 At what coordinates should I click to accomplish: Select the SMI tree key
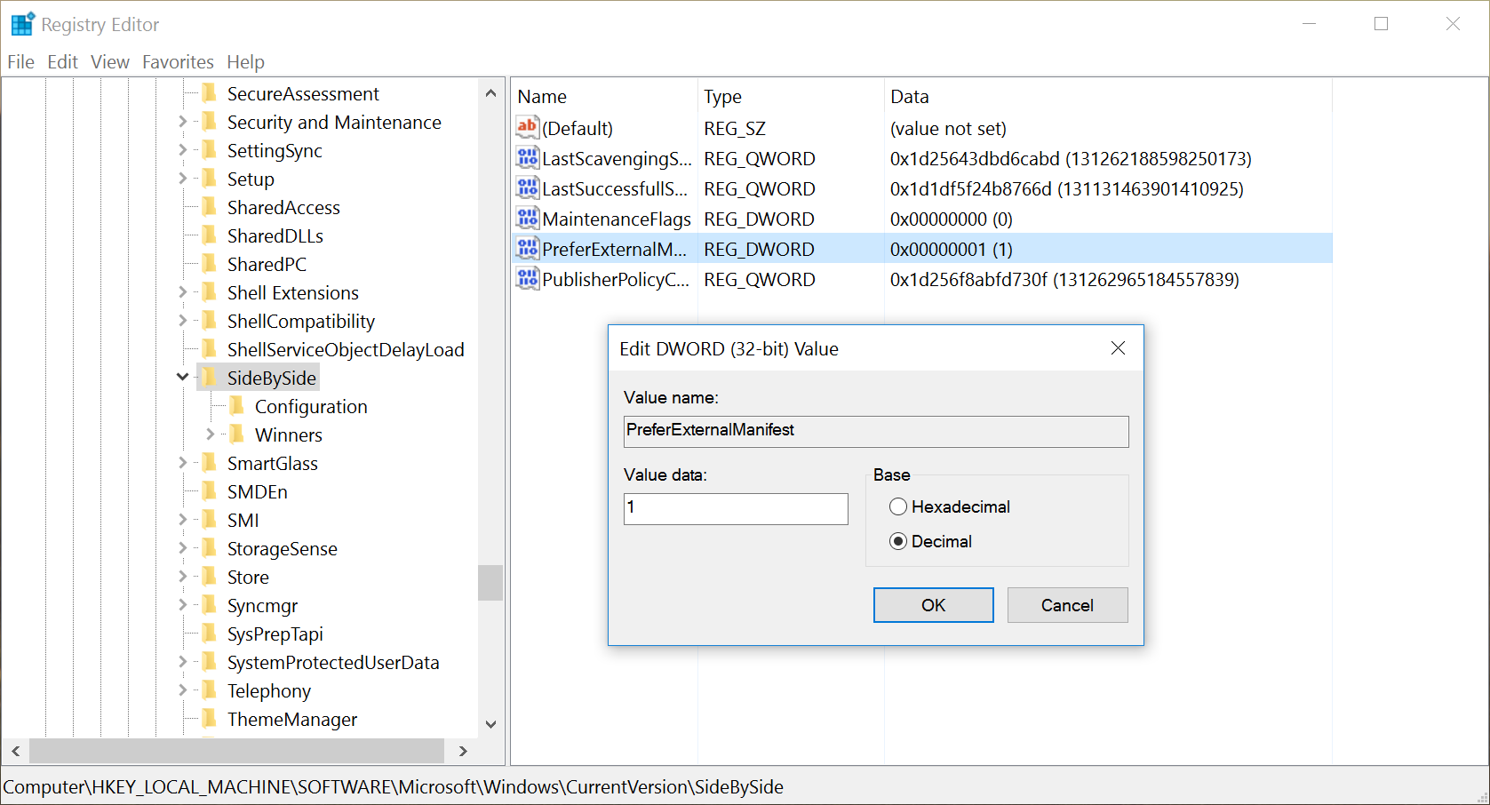[243, 520]
